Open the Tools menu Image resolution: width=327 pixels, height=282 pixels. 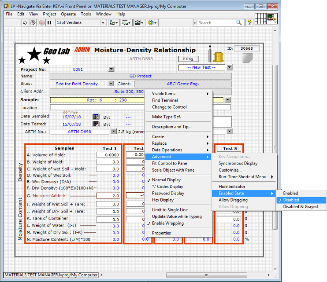tap(86, 14)
